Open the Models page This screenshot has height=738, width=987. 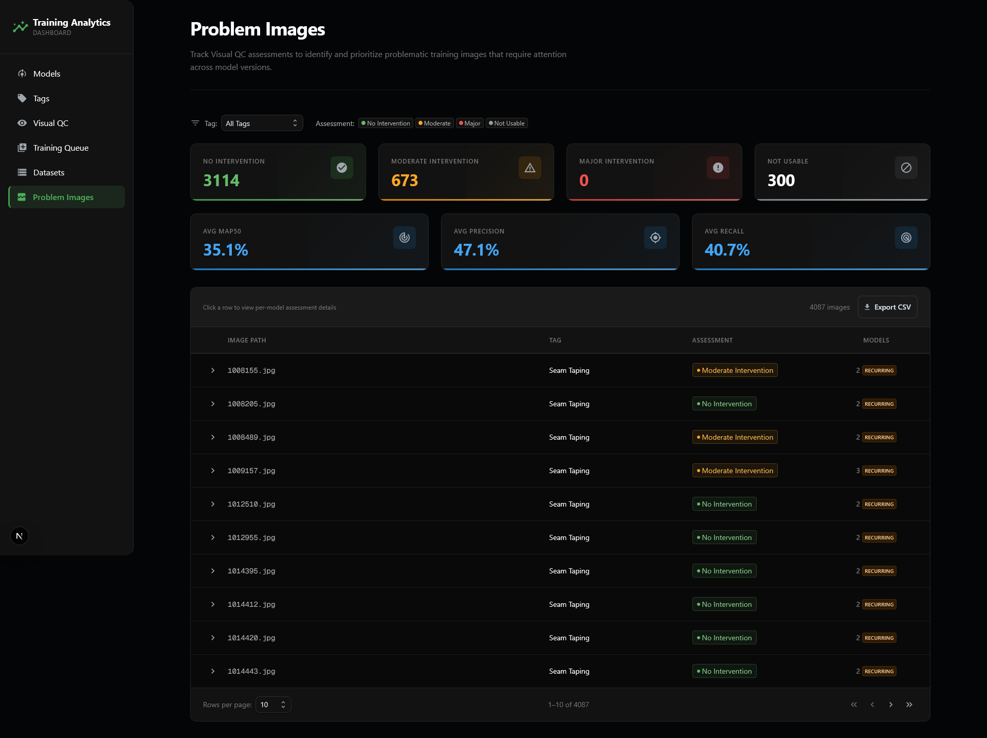(67, 74)
